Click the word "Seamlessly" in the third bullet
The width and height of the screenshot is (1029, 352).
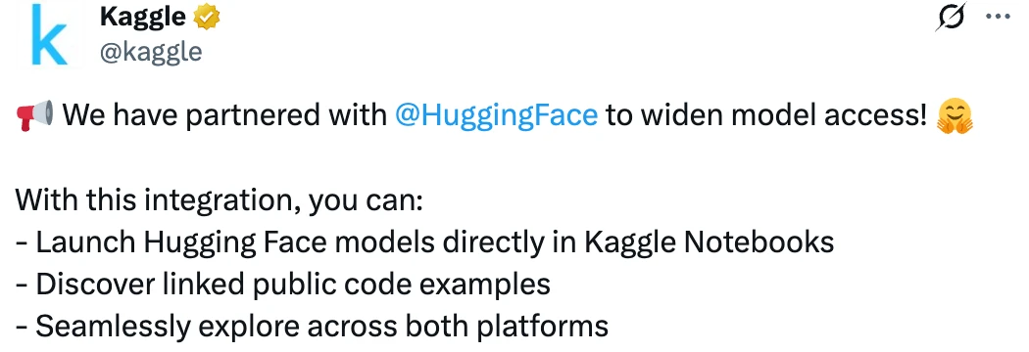pyautogui.click(x=113, y=328)
